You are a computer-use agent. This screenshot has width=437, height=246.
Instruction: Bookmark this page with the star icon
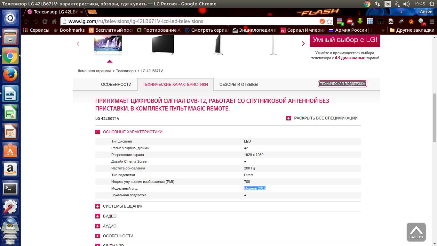[329, 21]
